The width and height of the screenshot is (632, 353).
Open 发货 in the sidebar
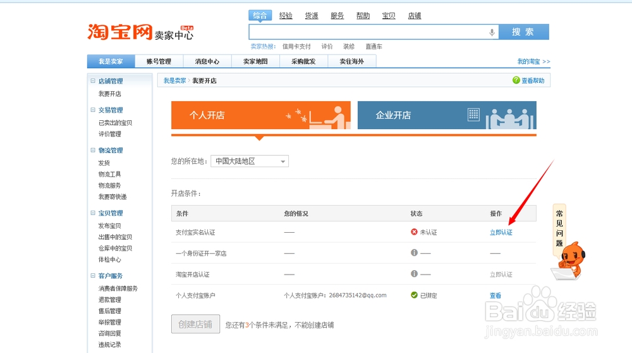[104, 163]
